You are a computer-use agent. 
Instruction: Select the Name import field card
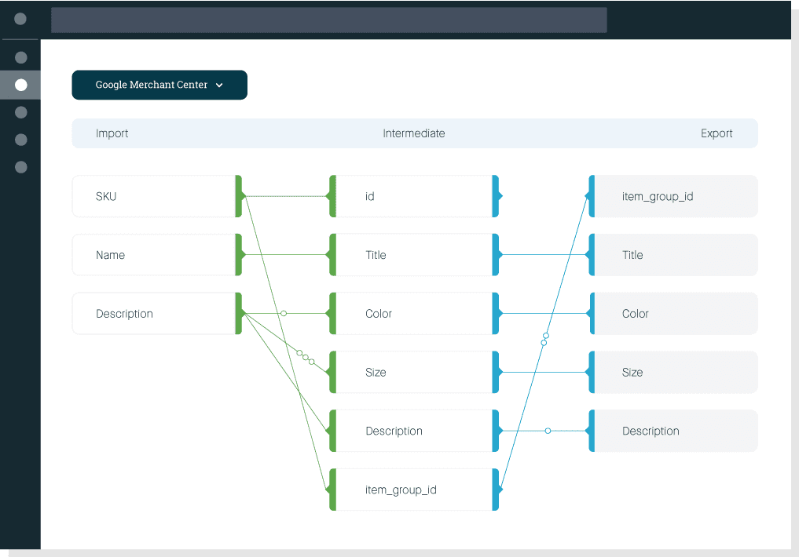[x=154, y=255]
